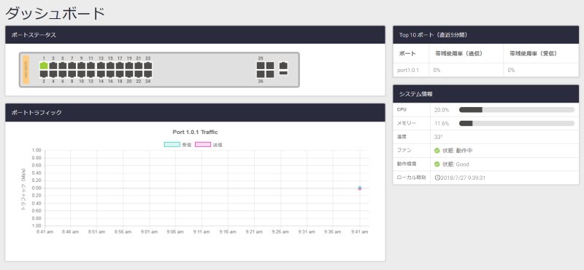Click the memory usage progress bar
This screenshot has height=270, width=584.
517,123
